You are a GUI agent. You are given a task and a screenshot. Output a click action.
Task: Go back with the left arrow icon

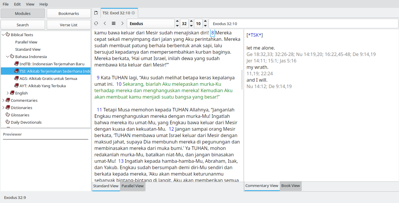[105, 24]
